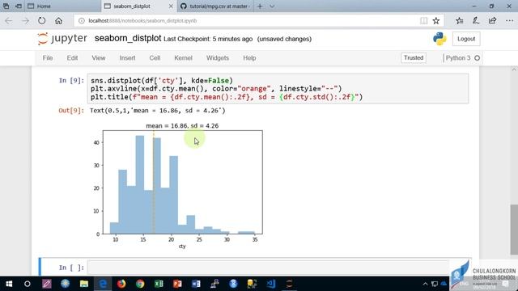Set these tabs aside icon
This screenshot has height=291, width=518.
tap(19, 6)
